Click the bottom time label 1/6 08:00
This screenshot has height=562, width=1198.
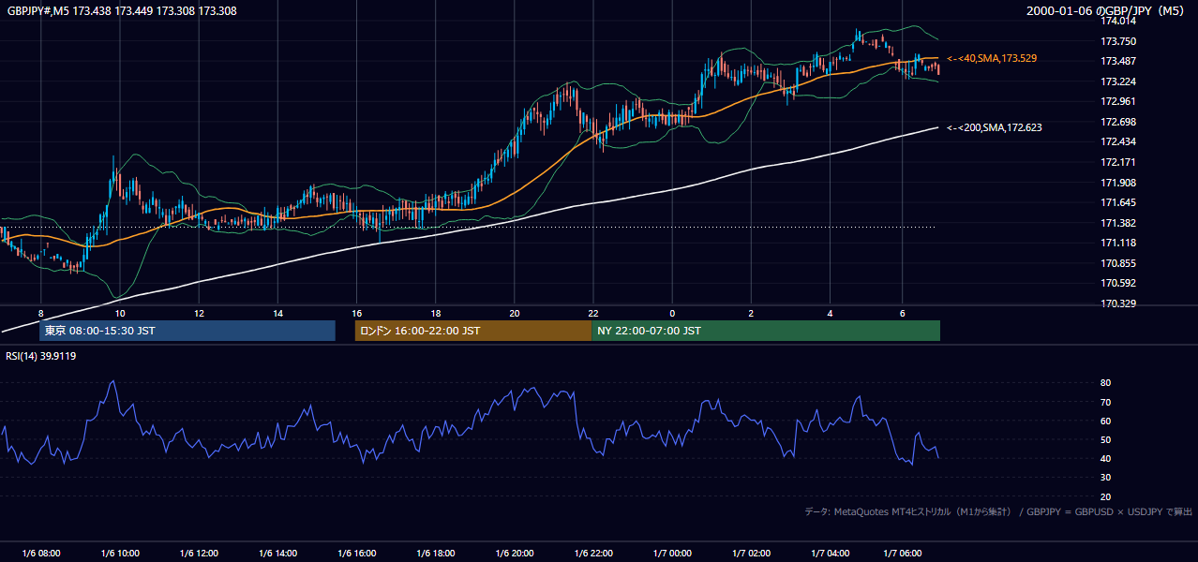(40, 553)
